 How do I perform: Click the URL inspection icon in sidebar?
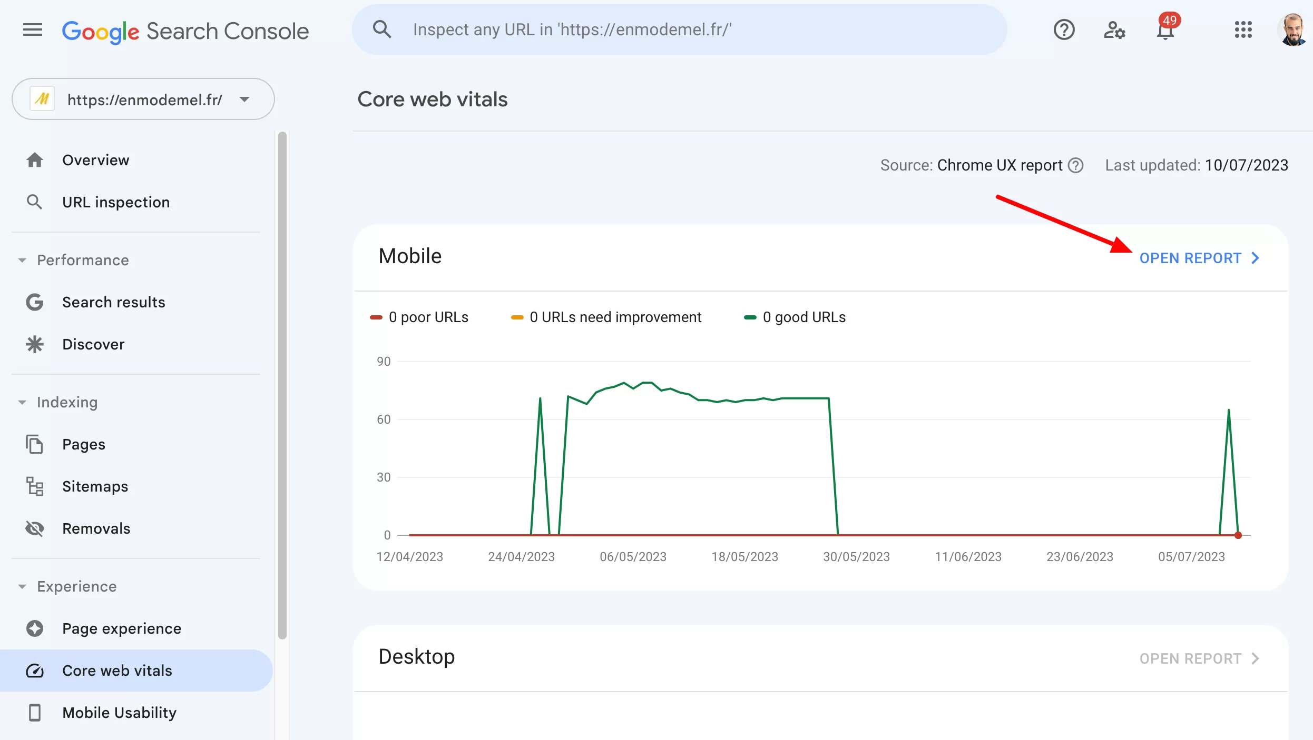pyautogui.click(x=34, y=201)
